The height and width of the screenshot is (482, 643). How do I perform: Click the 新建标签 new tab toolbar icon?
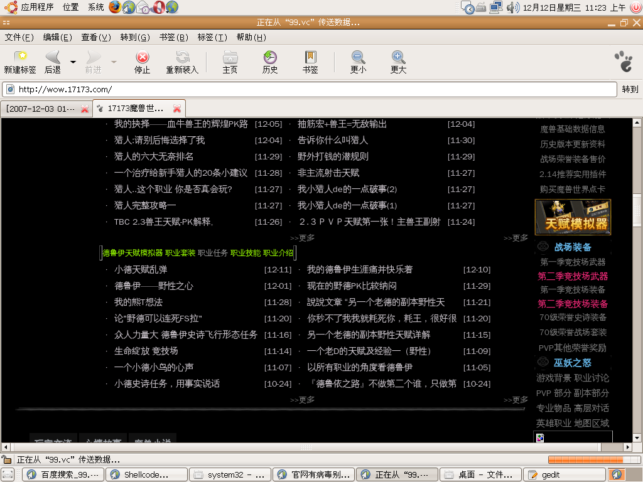point(20,62)
